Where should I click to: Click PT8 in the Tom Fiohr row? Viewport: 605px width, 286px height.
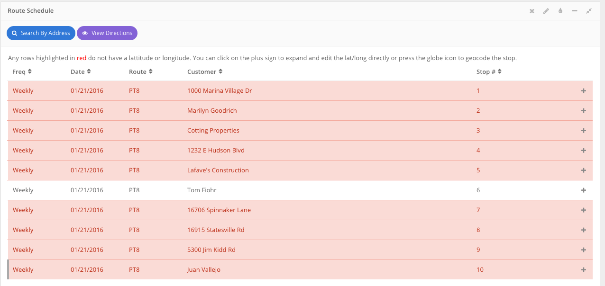coord(134,190)
